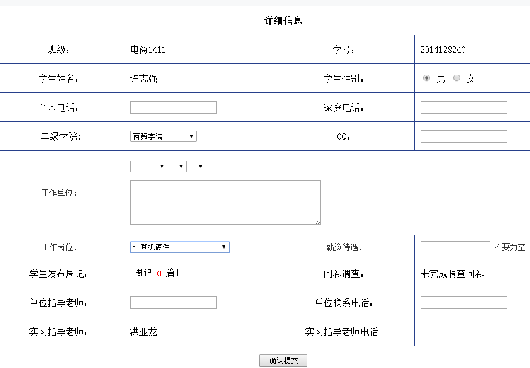Click the 学生性别 label

tap(343, 79)
